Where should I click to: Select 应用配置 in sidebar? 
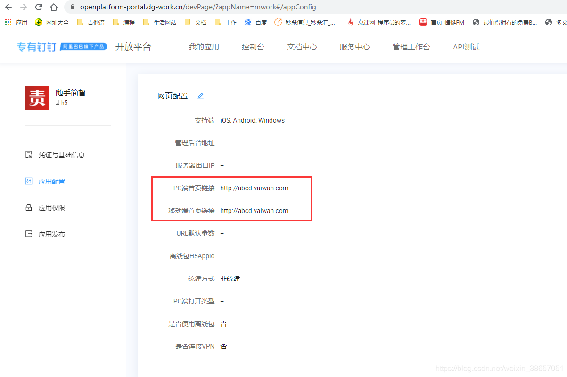[x=45, y=181]
